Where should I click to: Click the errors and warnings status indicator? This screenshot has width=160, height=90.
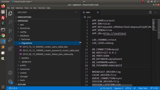coord(13,88)
